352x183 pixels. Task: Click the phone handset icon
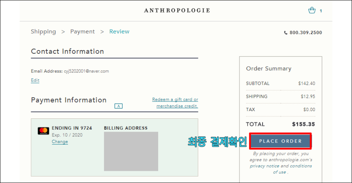[x=286, y=33]
